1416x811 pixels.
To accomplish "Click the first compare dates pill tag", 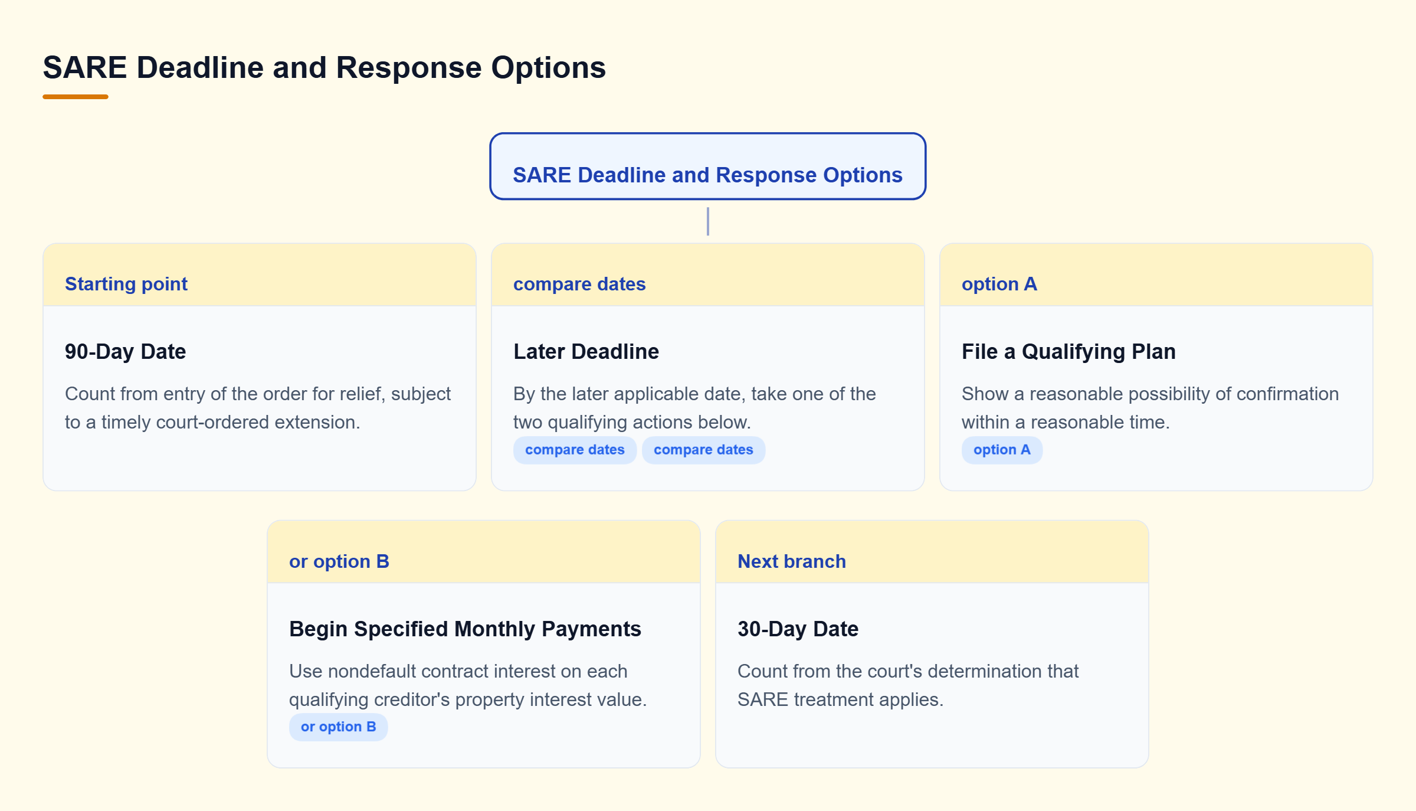I will [x=575, y=450].
